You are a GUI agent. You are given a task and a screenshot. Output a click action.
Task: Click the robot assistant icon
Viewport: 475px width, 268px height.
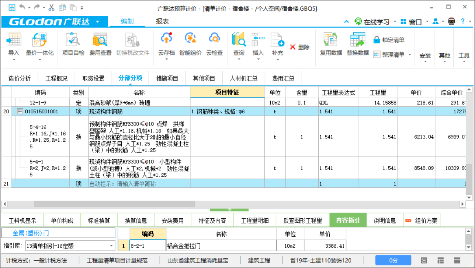451,22
